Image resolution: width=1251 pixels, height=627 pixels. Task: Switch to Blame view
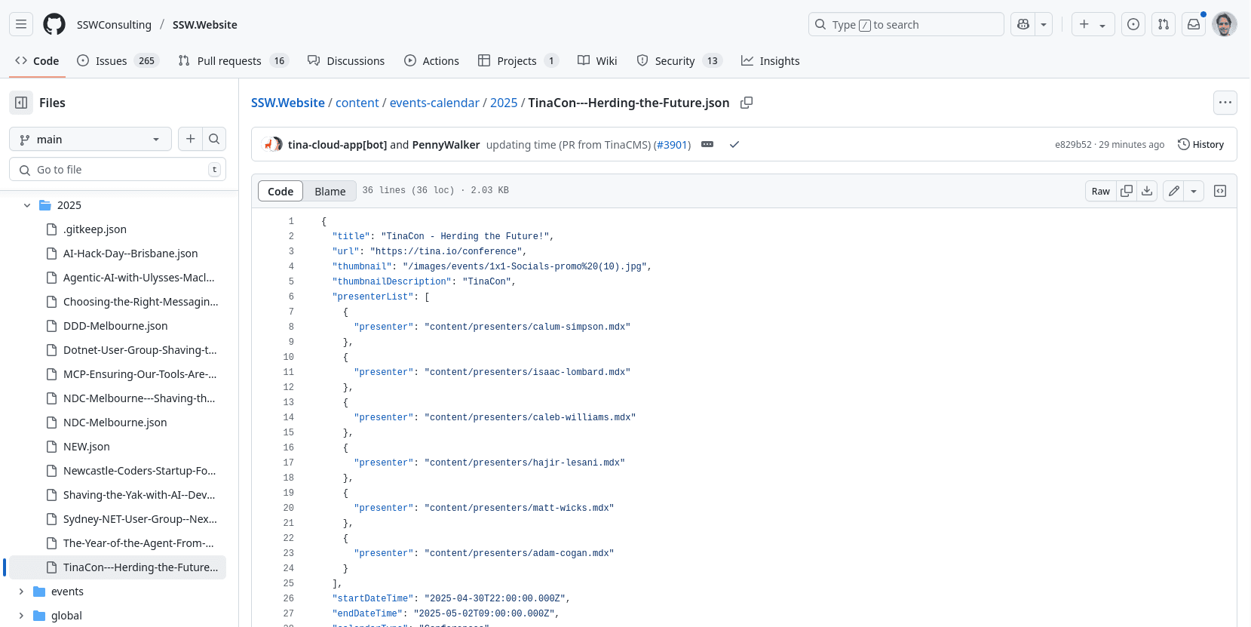click(330, 191)
